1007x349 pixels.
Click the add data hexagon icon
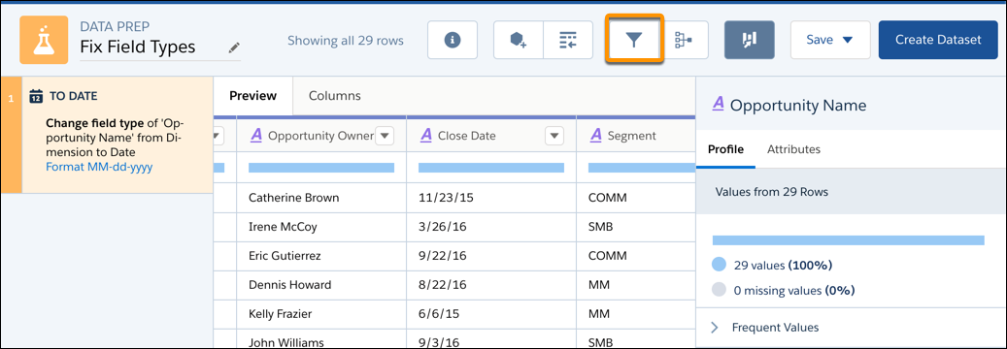tap(518, 40)
